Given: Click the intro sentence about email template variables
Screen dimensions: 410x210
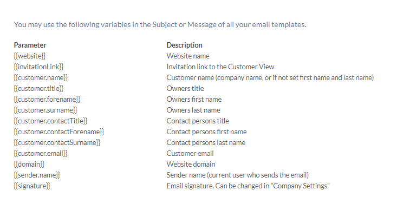Looking at the screenshot, I should [x=160, y=24].
